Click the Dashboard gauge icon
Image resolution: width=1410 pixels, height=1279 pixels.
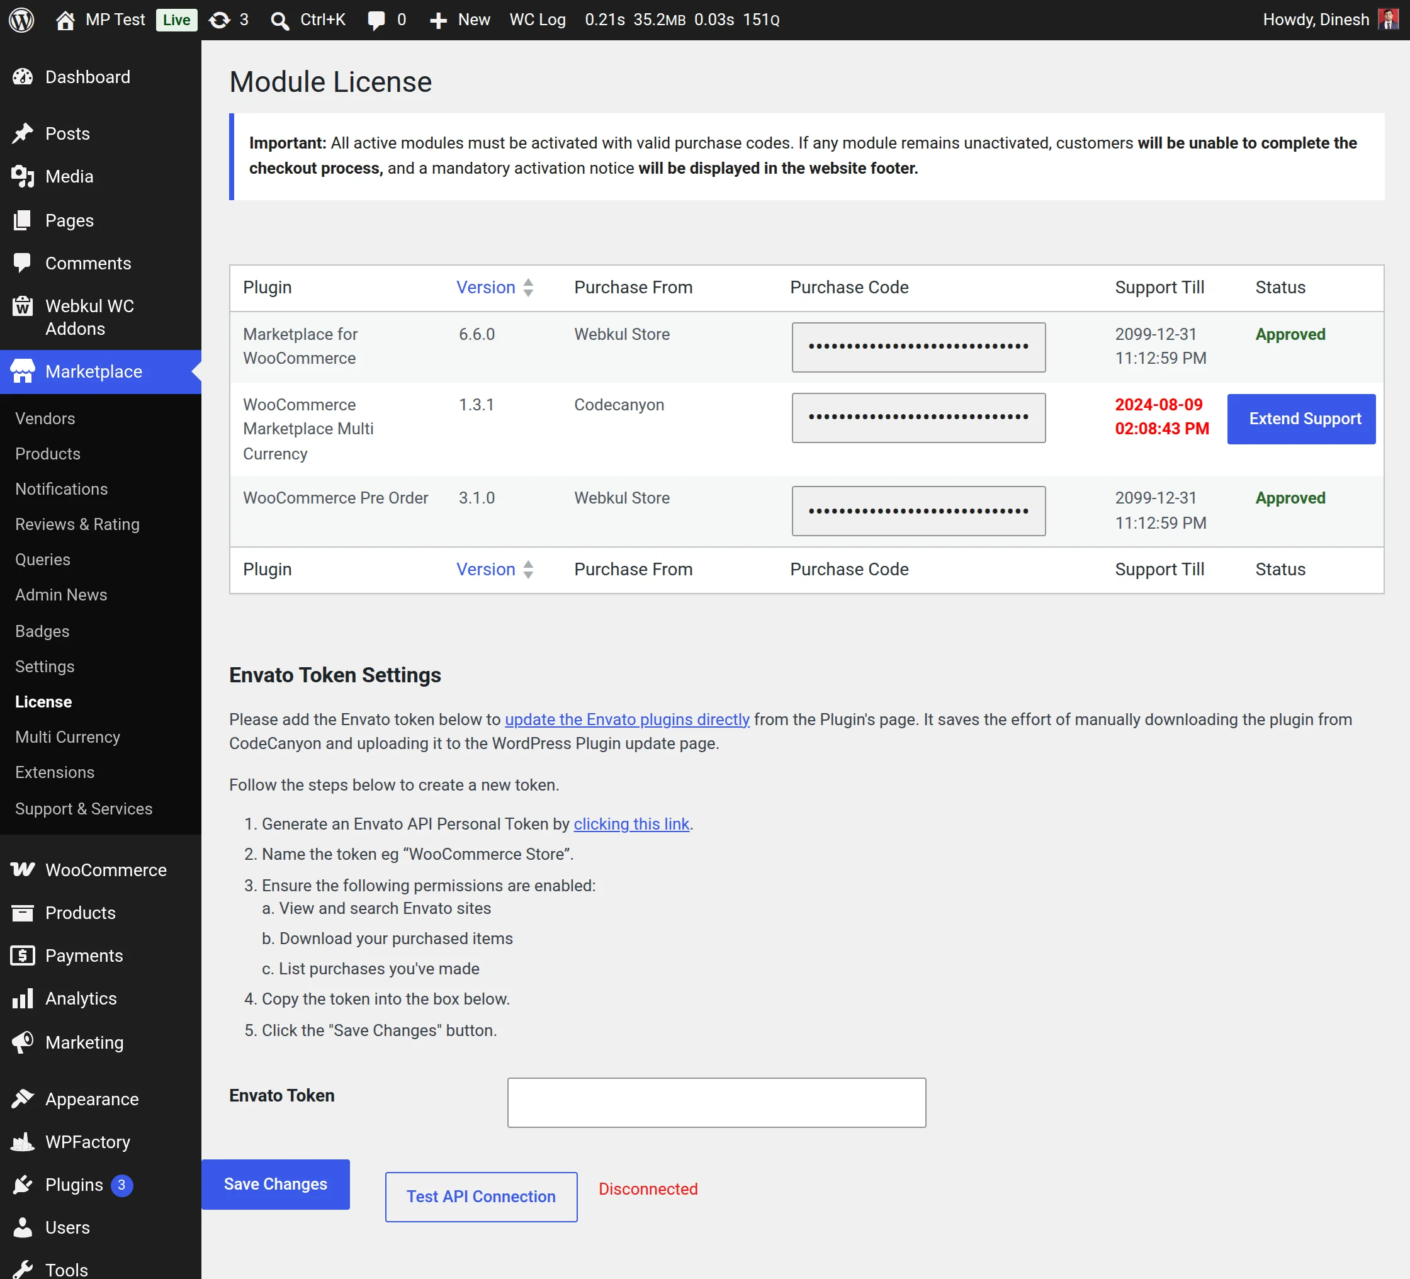click(23, 77)
